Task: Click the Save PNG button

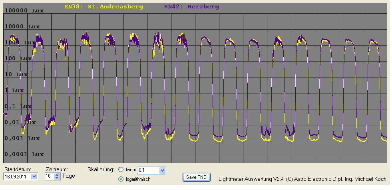Action: point(197,177)
